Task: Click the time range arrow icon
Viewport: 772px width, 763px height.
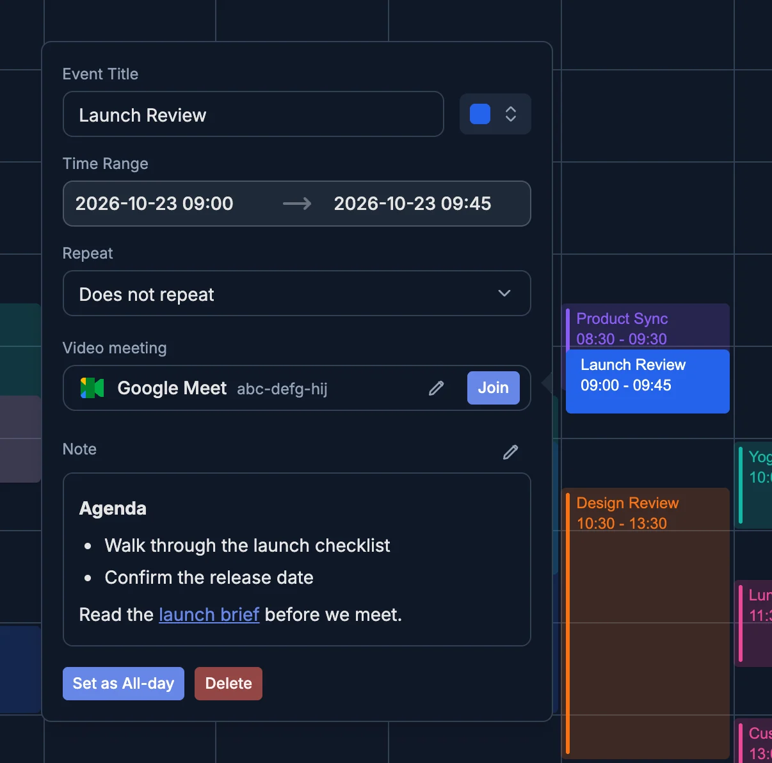Action: pyautogui.click(x=297, y=204)
